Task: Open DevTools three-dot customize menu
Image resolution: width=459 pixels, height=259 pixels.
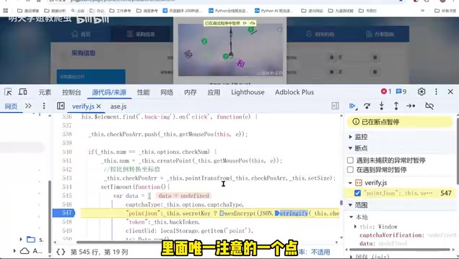Action: point(436,92)
